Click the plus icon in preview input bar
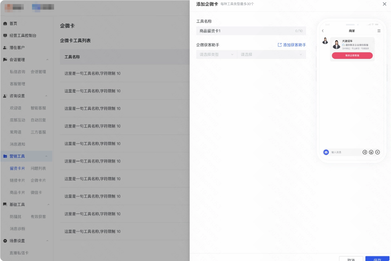The image size is (391, 261). click(x=378, y=152)
